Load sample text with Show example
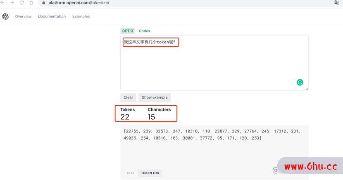This screenshot has width=343, height=180. pos(155,97)
